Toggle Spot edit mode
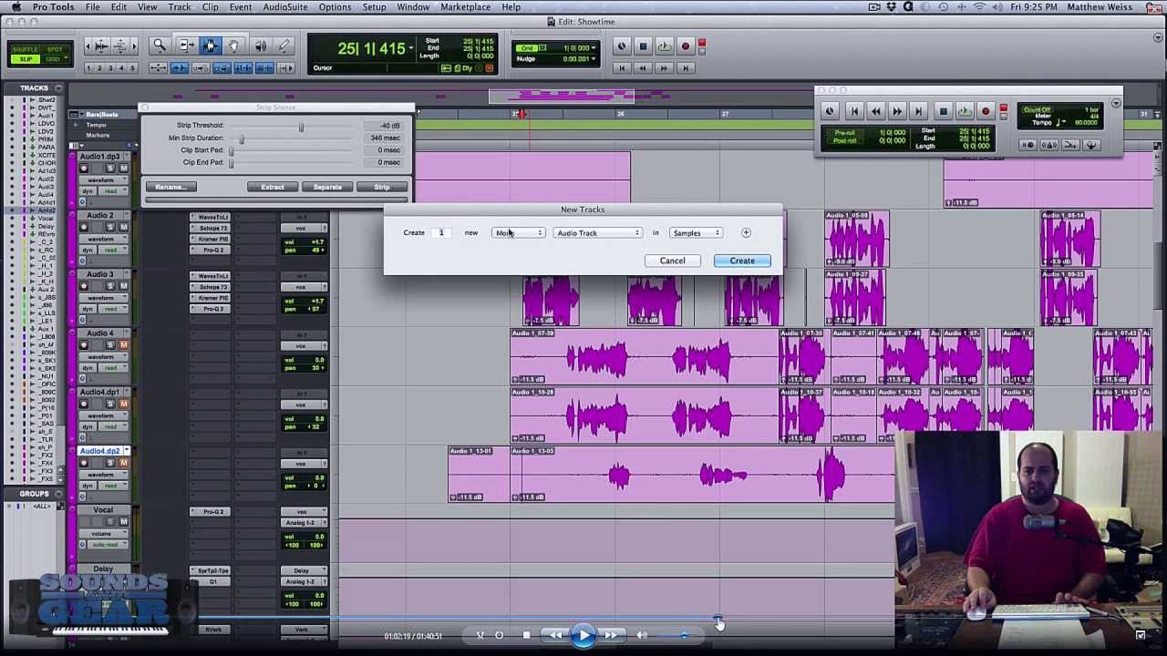Image resolution: width=1167 pixels, height=656 pixels. pyautogui.click(x=55, y=49)
